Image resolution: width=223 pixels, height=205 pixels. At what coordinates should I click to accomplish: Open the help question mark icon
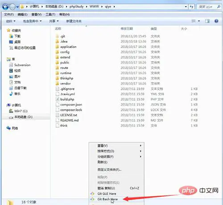pos(216,21)
